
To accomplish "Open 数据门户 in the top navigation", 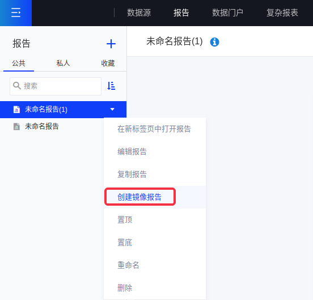I will (x=227, y=13).
